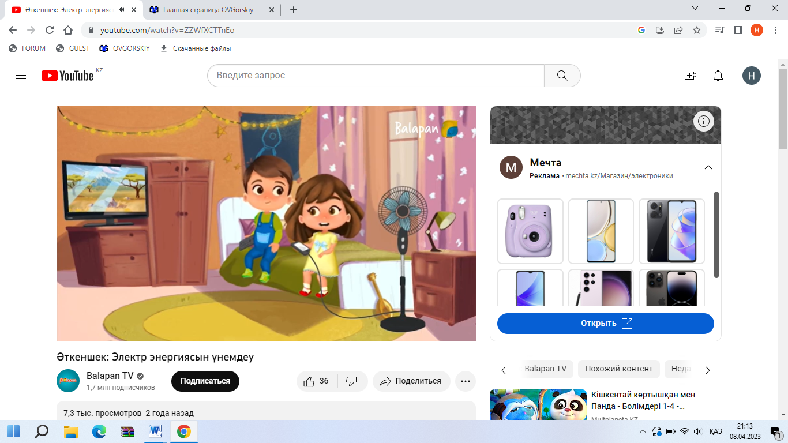Open the OVGORSKIY bookmark
The width and height of the screenshot is (788, 443).
(x=125, y=48)
